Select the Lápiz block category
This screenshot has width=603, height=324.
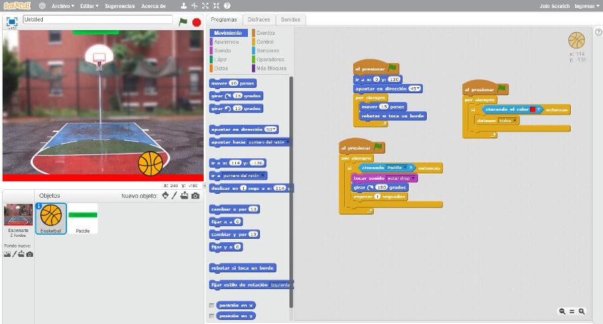tap(220, 59)
